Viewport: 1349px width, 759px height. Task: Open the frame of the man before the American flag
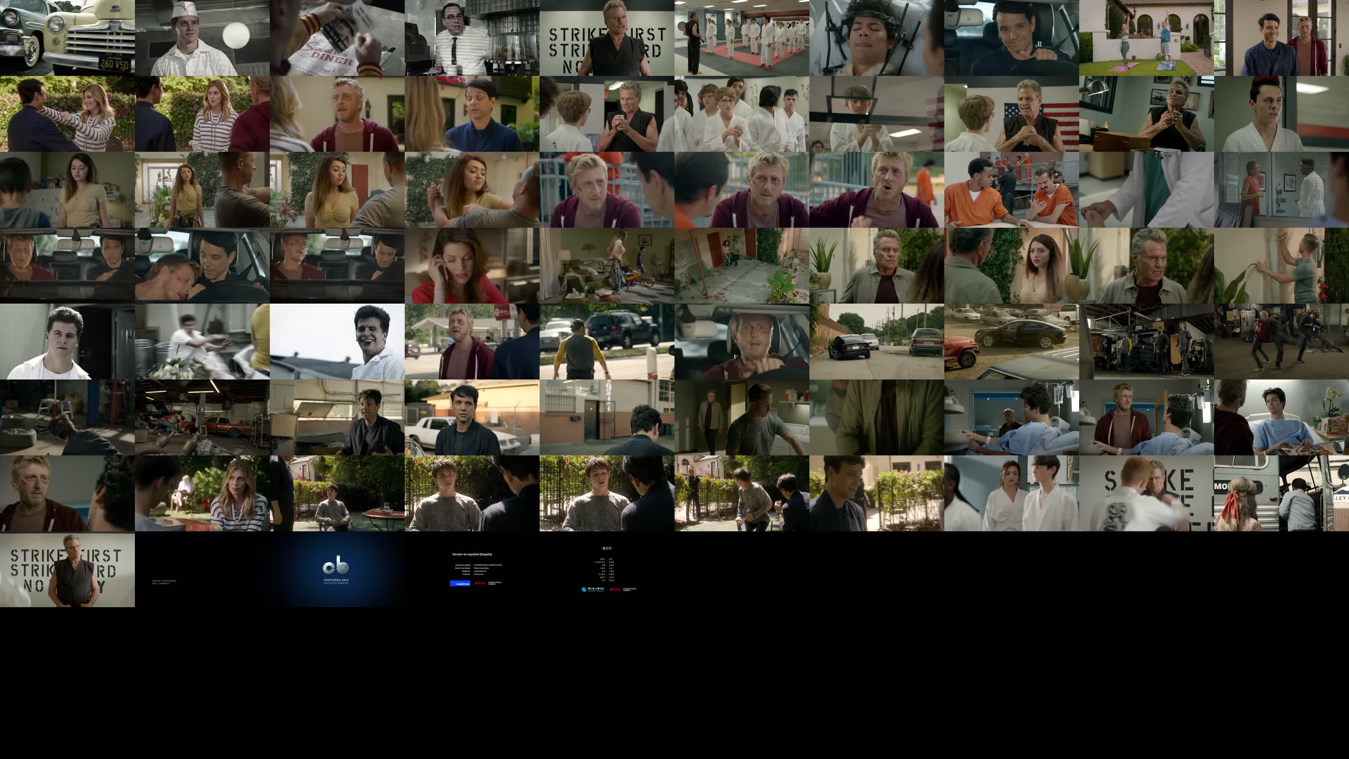(1011, 114)
